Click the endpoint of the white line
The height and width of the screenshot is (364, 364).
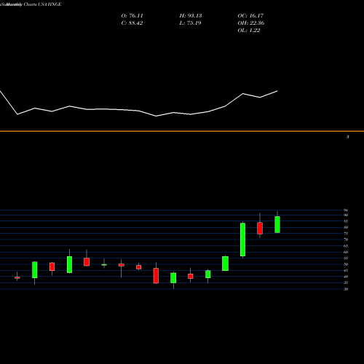click(x=277, y=91)
